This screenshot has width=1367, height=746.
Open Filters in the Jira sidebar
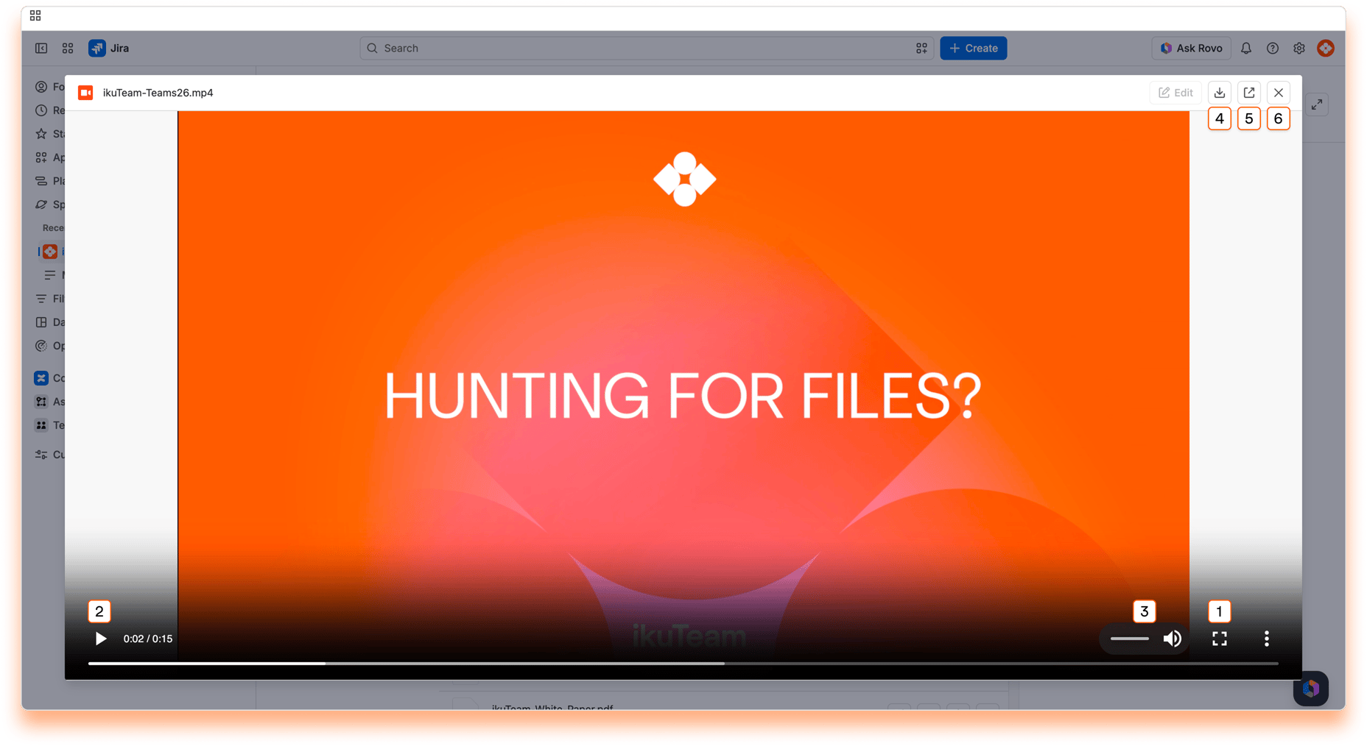(49, 299)
